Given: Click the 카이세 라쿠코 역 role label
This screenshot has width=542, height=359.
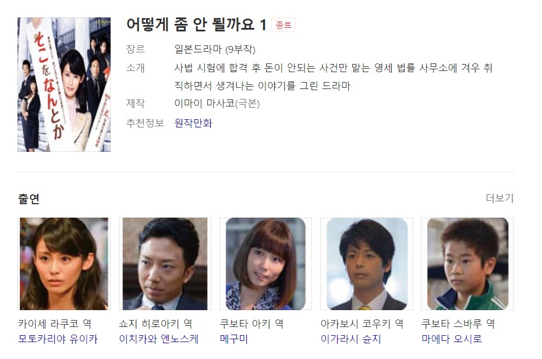Looking at the screenshot, I should click(55, 324).
